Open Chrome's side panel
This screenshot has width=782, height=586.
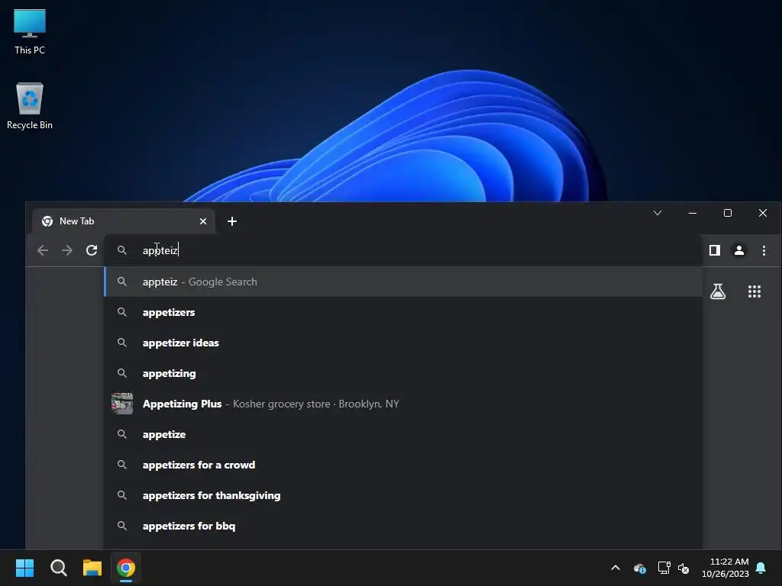[715, 250]
